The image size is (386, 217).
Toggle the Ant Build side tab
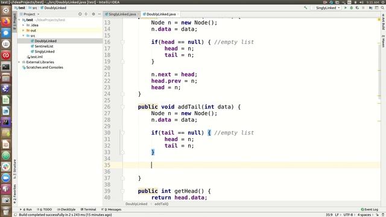pyautogui.click(x=384, y=22)
